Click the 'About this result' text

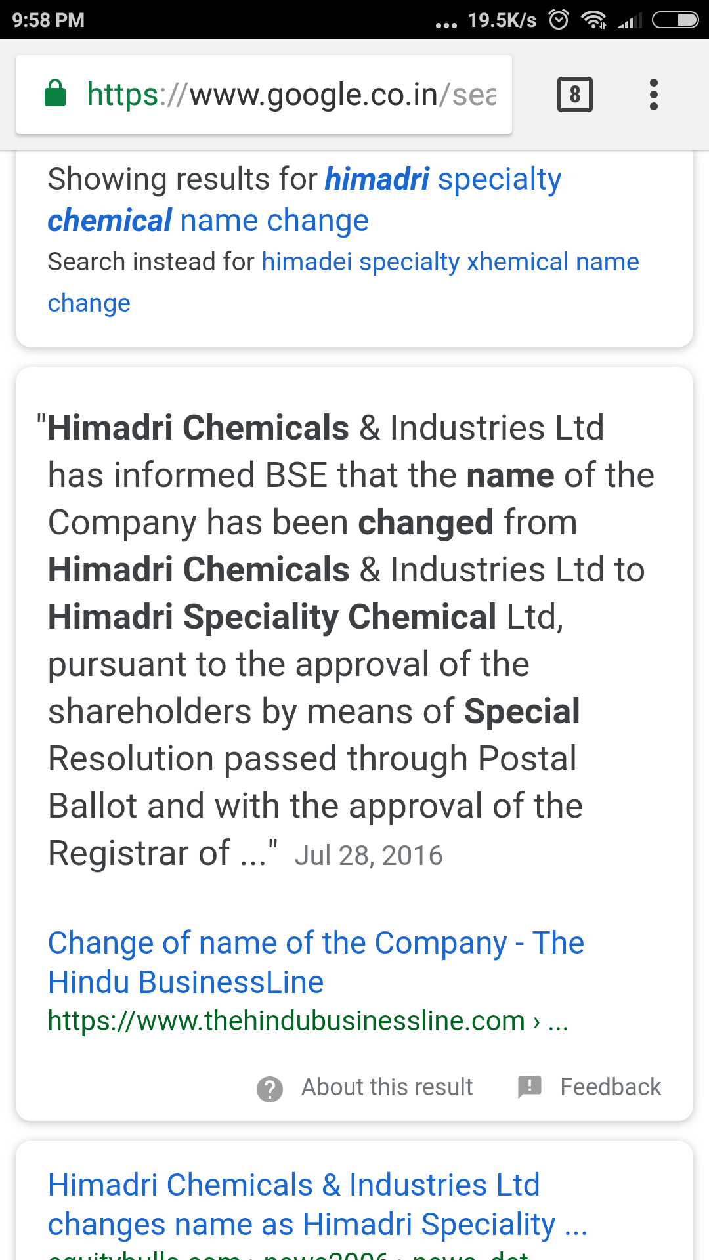click(x=387, y=1087)
